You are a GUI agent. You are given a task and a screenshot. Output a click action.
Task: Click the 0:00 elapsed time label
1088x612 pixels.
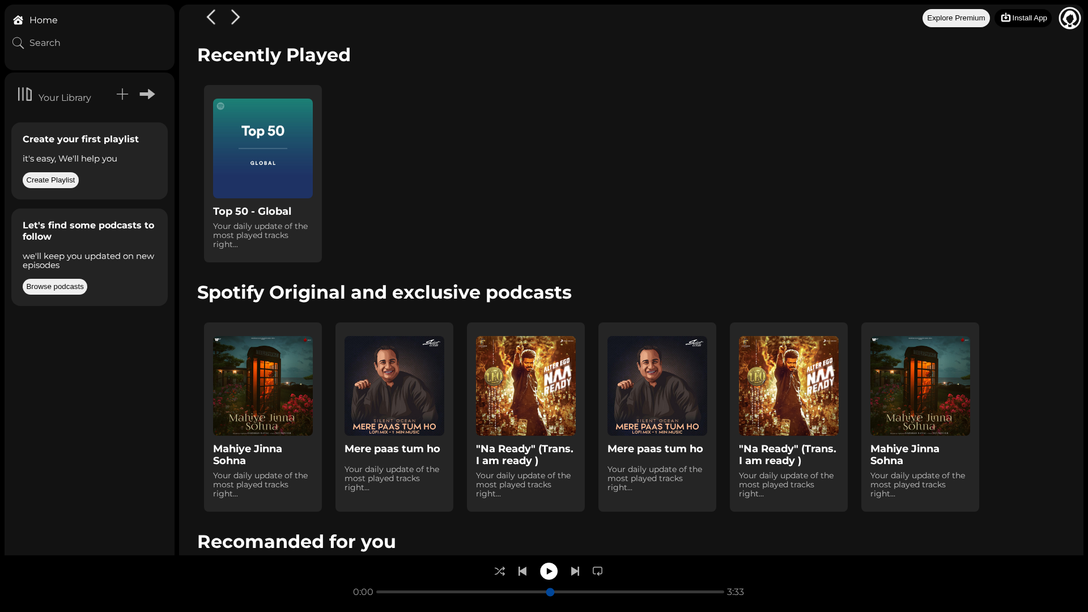click(363, 592)
